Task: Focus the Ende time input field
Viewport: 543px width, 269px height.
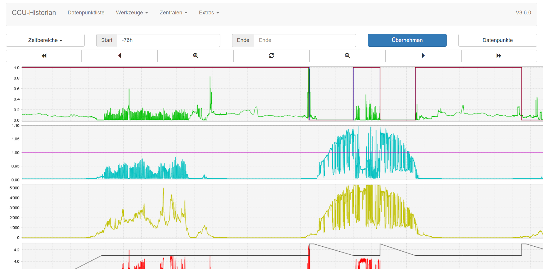Action: coord(305,40)
